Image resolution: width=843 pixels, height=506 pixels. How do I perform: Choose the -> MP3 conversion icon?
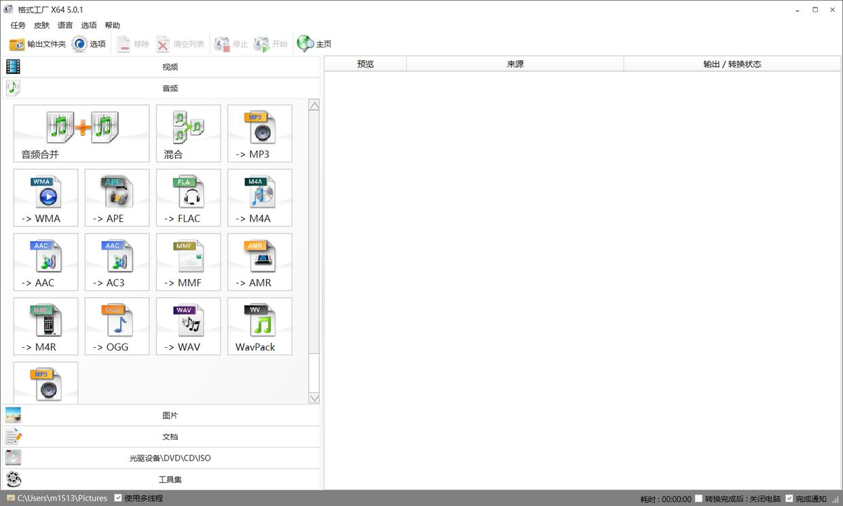(x=259, y=133)
